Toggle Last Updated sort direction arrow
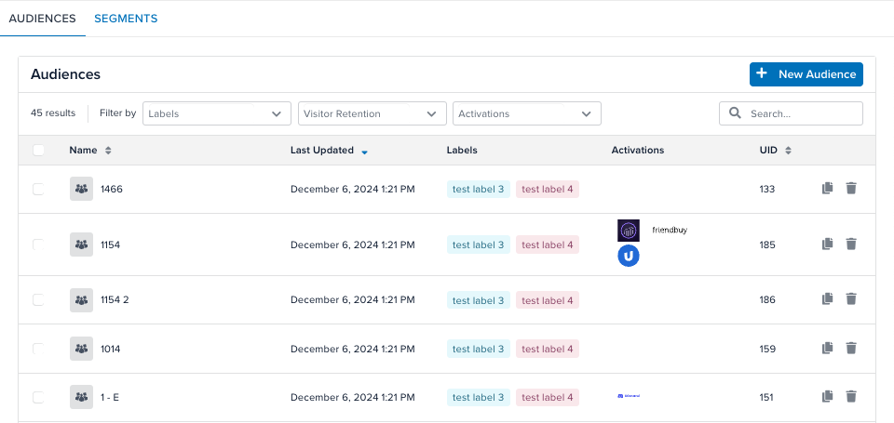This screenshot has height=423, width=894. tap(364, 152)
